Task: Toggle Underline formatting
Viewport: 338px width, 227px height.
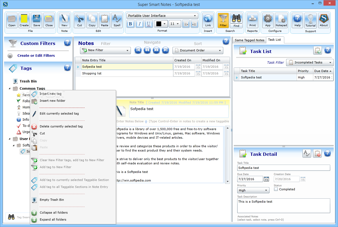Action: [149, 24]
